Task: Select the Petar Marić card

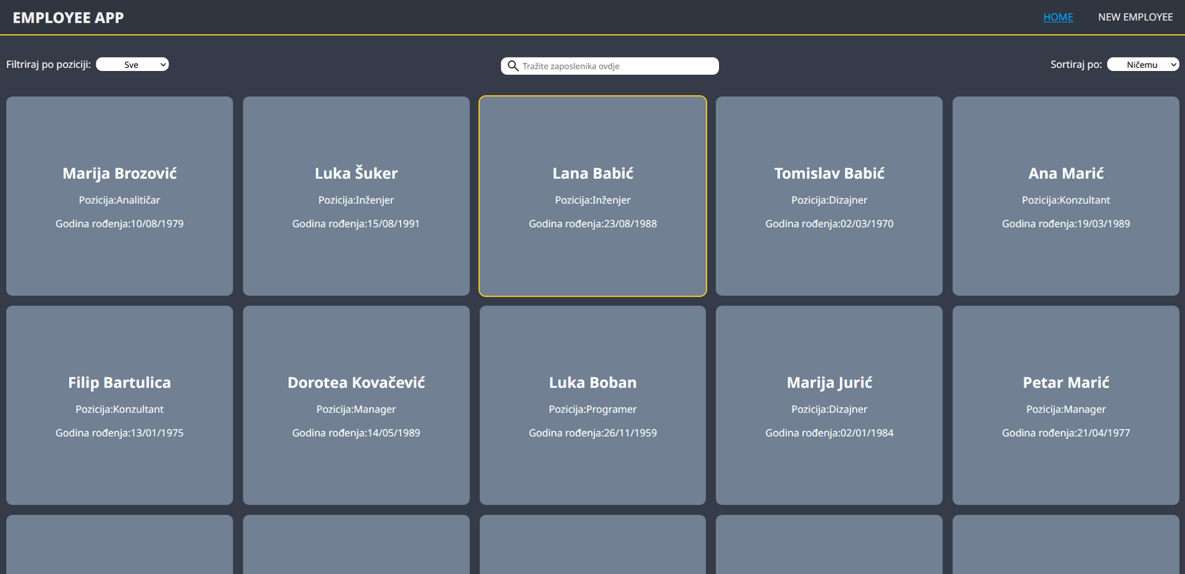Action: point(1066,405)
